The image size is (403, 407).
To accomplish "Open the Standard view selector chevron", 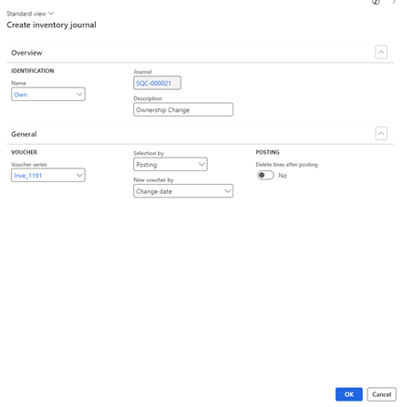I will click(x=51, y=14).
